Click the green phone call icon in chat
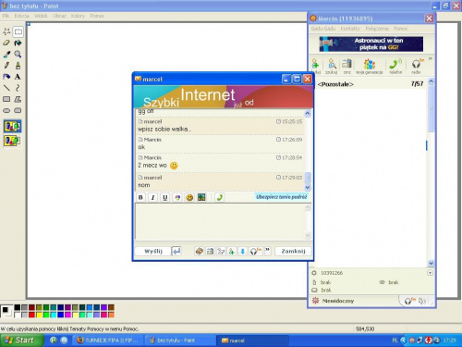 pos(220,197)
